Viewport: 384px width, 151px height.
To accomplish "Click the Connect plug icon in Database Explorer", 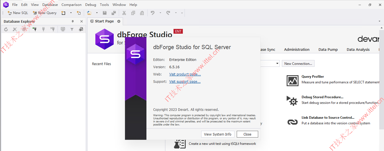I will pyautogui.click(x=43, y=29).
